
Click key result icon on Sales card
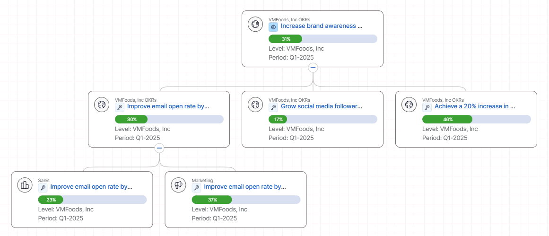(x=43, y=188)
